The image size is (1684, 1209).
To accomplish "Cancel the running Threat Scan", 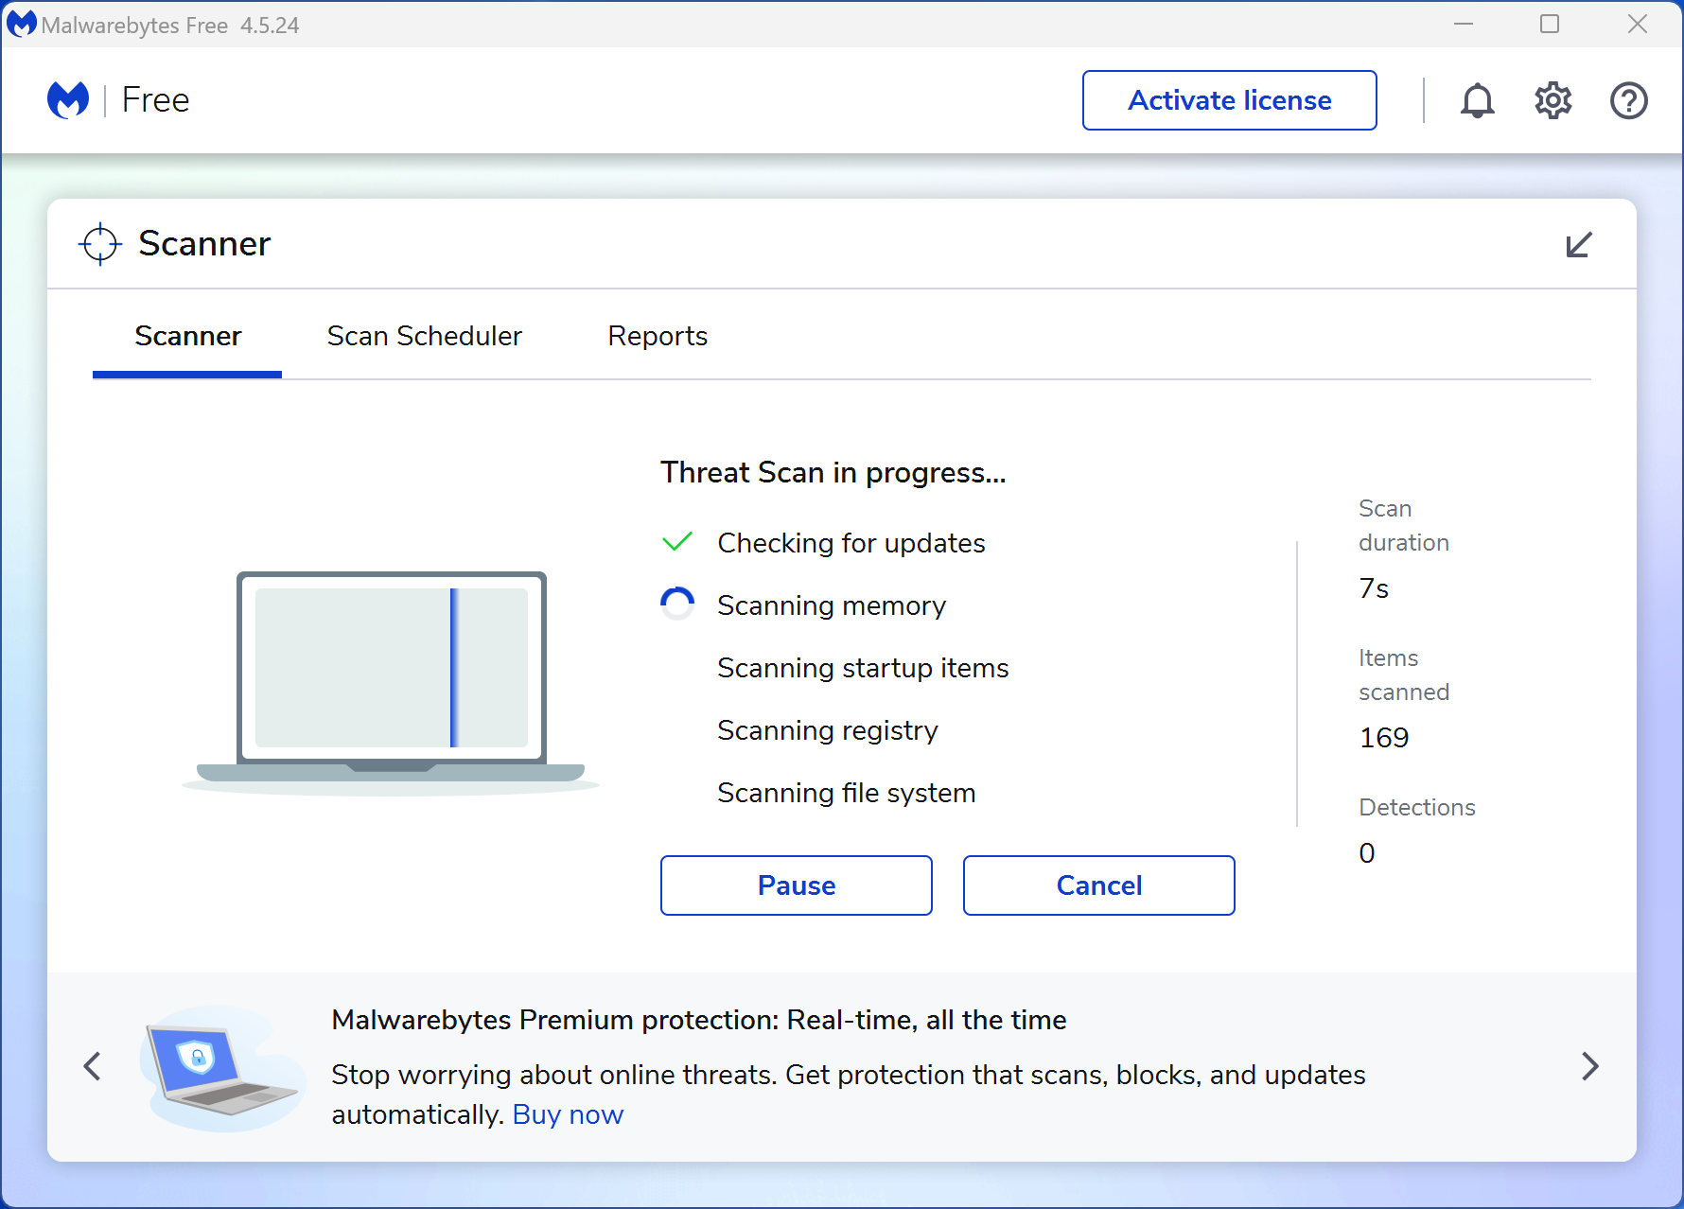I will (x=1097, y=885).
